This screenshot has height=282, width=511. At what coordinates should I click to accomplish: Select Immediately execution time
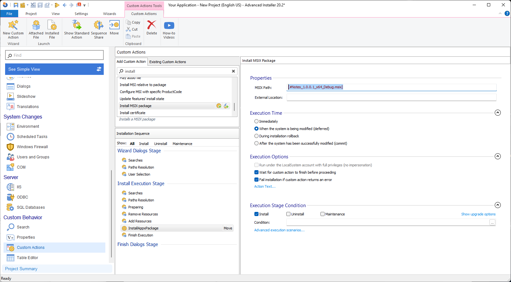(256, 121)
